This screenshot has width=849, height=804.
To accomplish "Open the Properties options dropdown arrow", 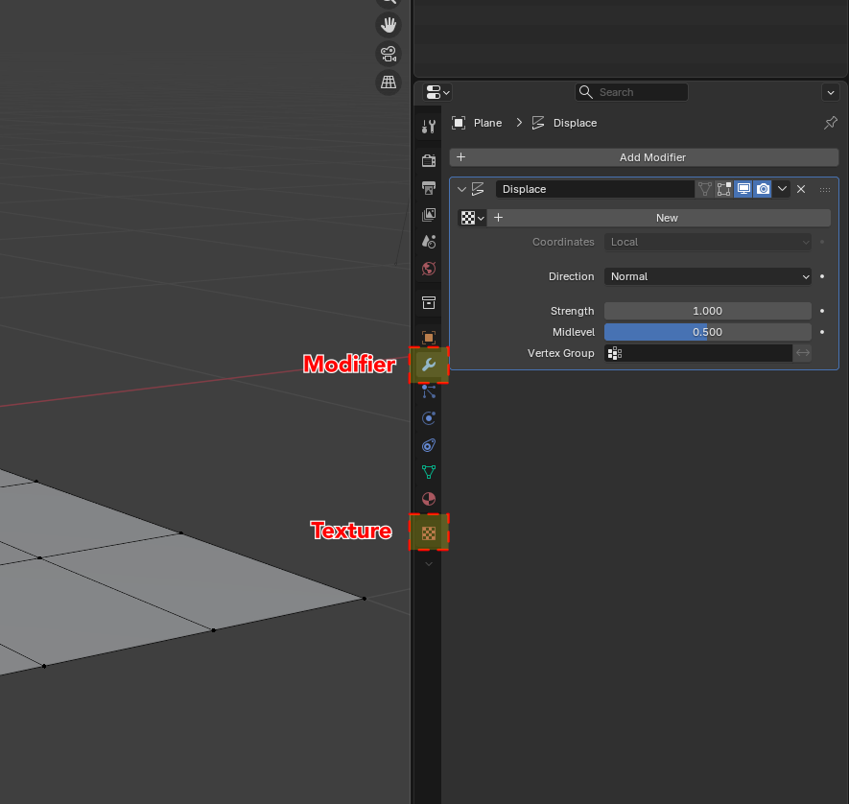I will [x=830, y=92].
